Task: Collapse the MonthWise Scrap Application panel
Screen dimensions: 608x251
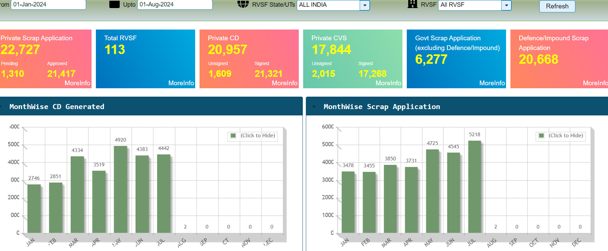Action: pyautogui.click(x=314, y=107)
